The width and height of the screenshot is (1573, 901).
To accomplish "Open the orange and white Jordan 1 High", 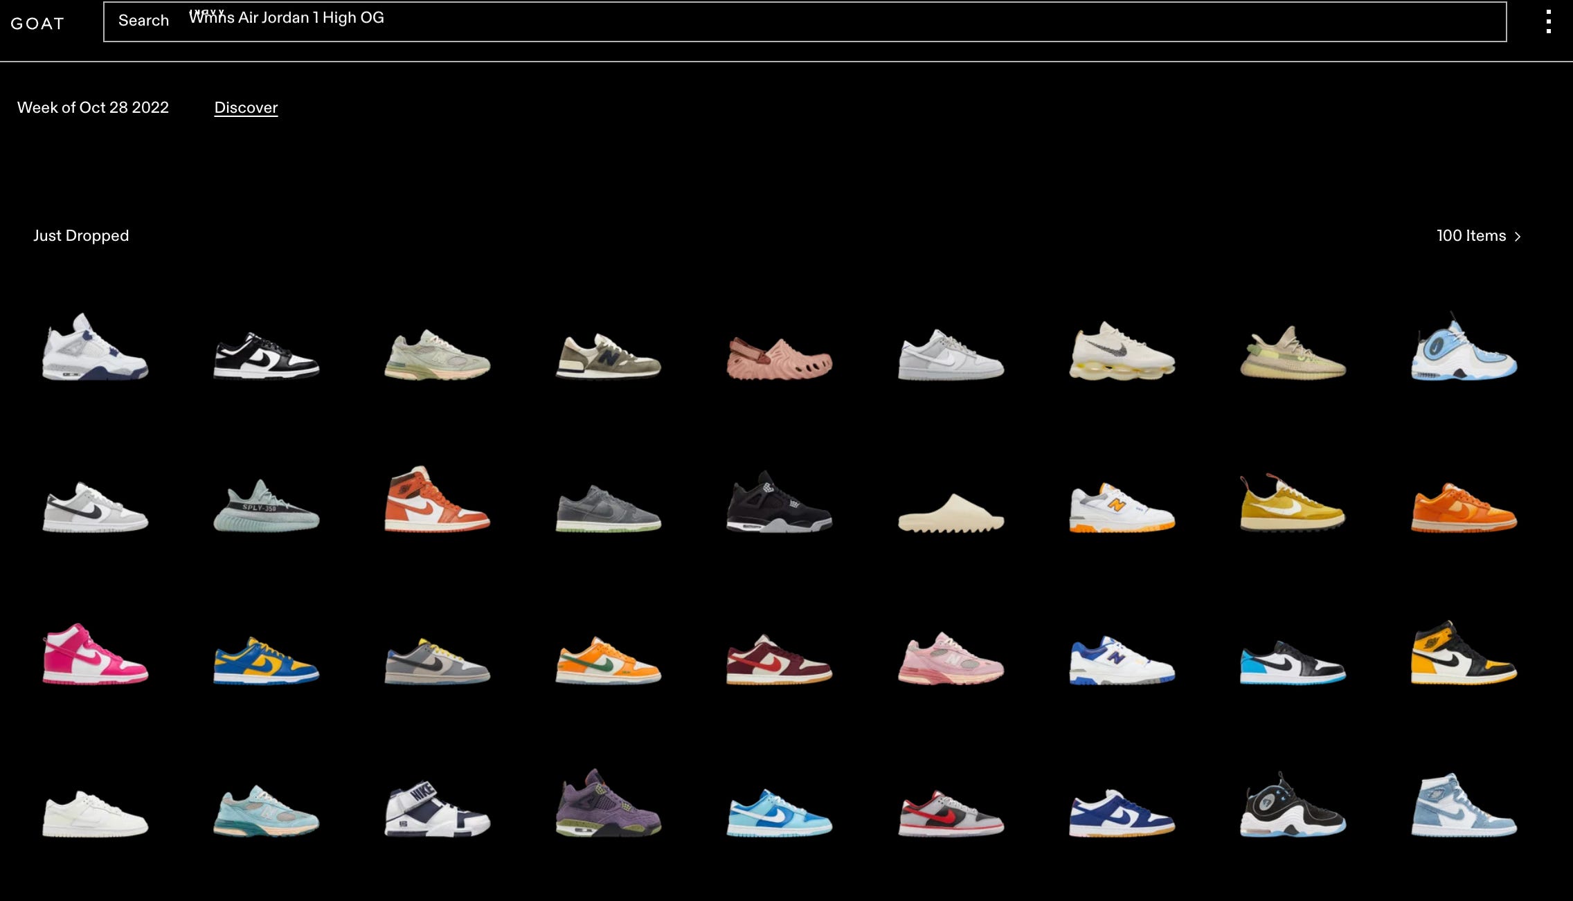I will click(x=438, y=499).
